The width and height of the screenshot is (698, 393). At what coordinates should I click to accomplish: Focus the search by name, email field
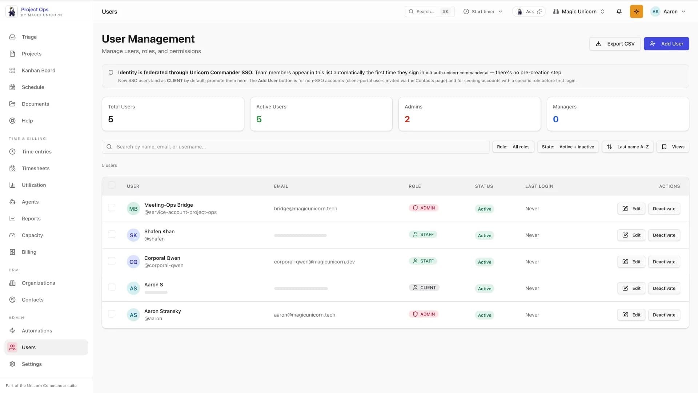[296, 147]
